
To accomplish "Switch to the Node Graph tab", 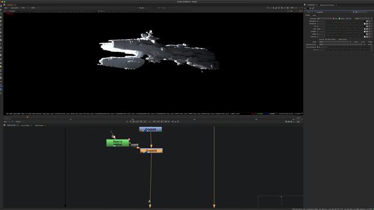I will click(11, 125).
